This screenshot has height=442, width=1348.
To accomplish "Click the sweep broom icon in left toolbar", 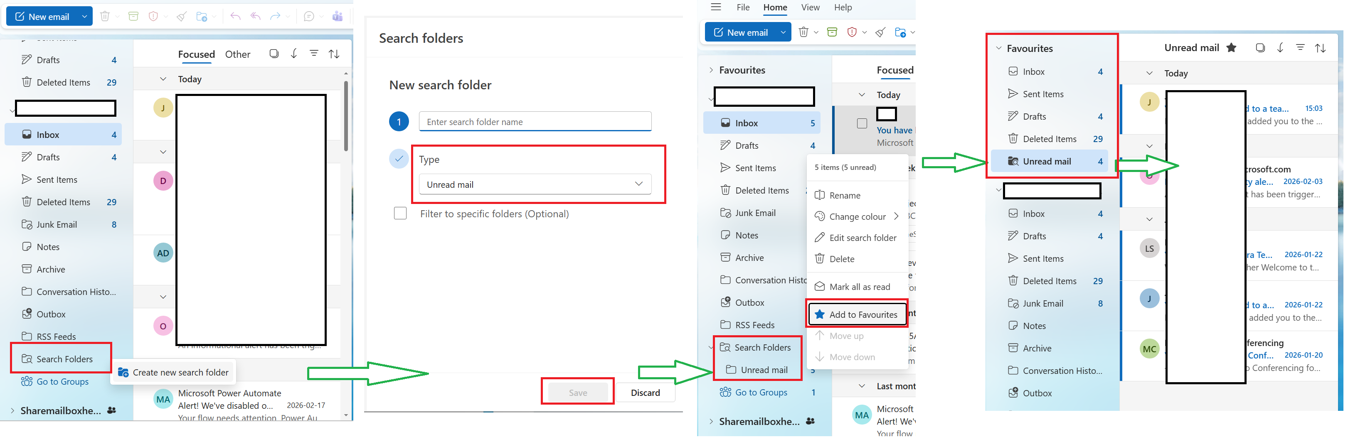I will coord(182,16).
